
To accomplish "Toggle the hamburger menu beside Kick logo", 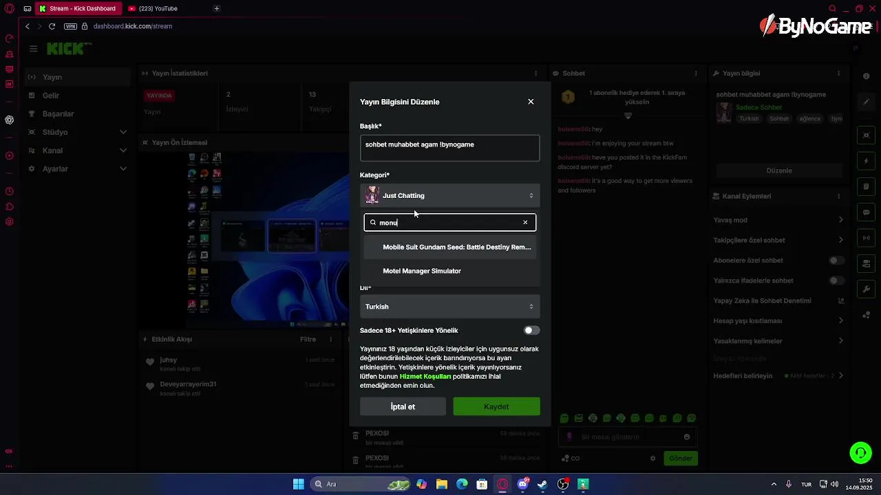I will pos(33,49).
